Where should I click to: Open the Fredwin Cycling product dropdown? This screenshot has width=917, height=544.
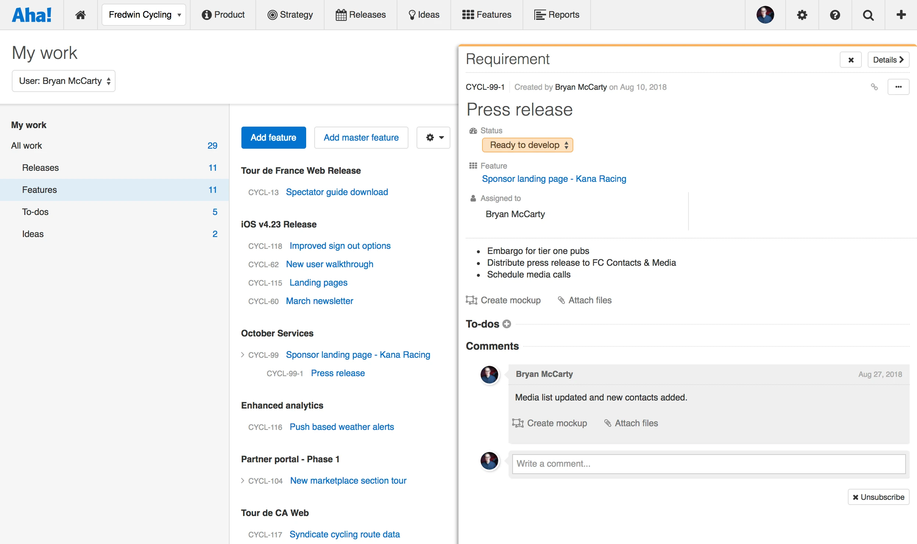(144, 15)
